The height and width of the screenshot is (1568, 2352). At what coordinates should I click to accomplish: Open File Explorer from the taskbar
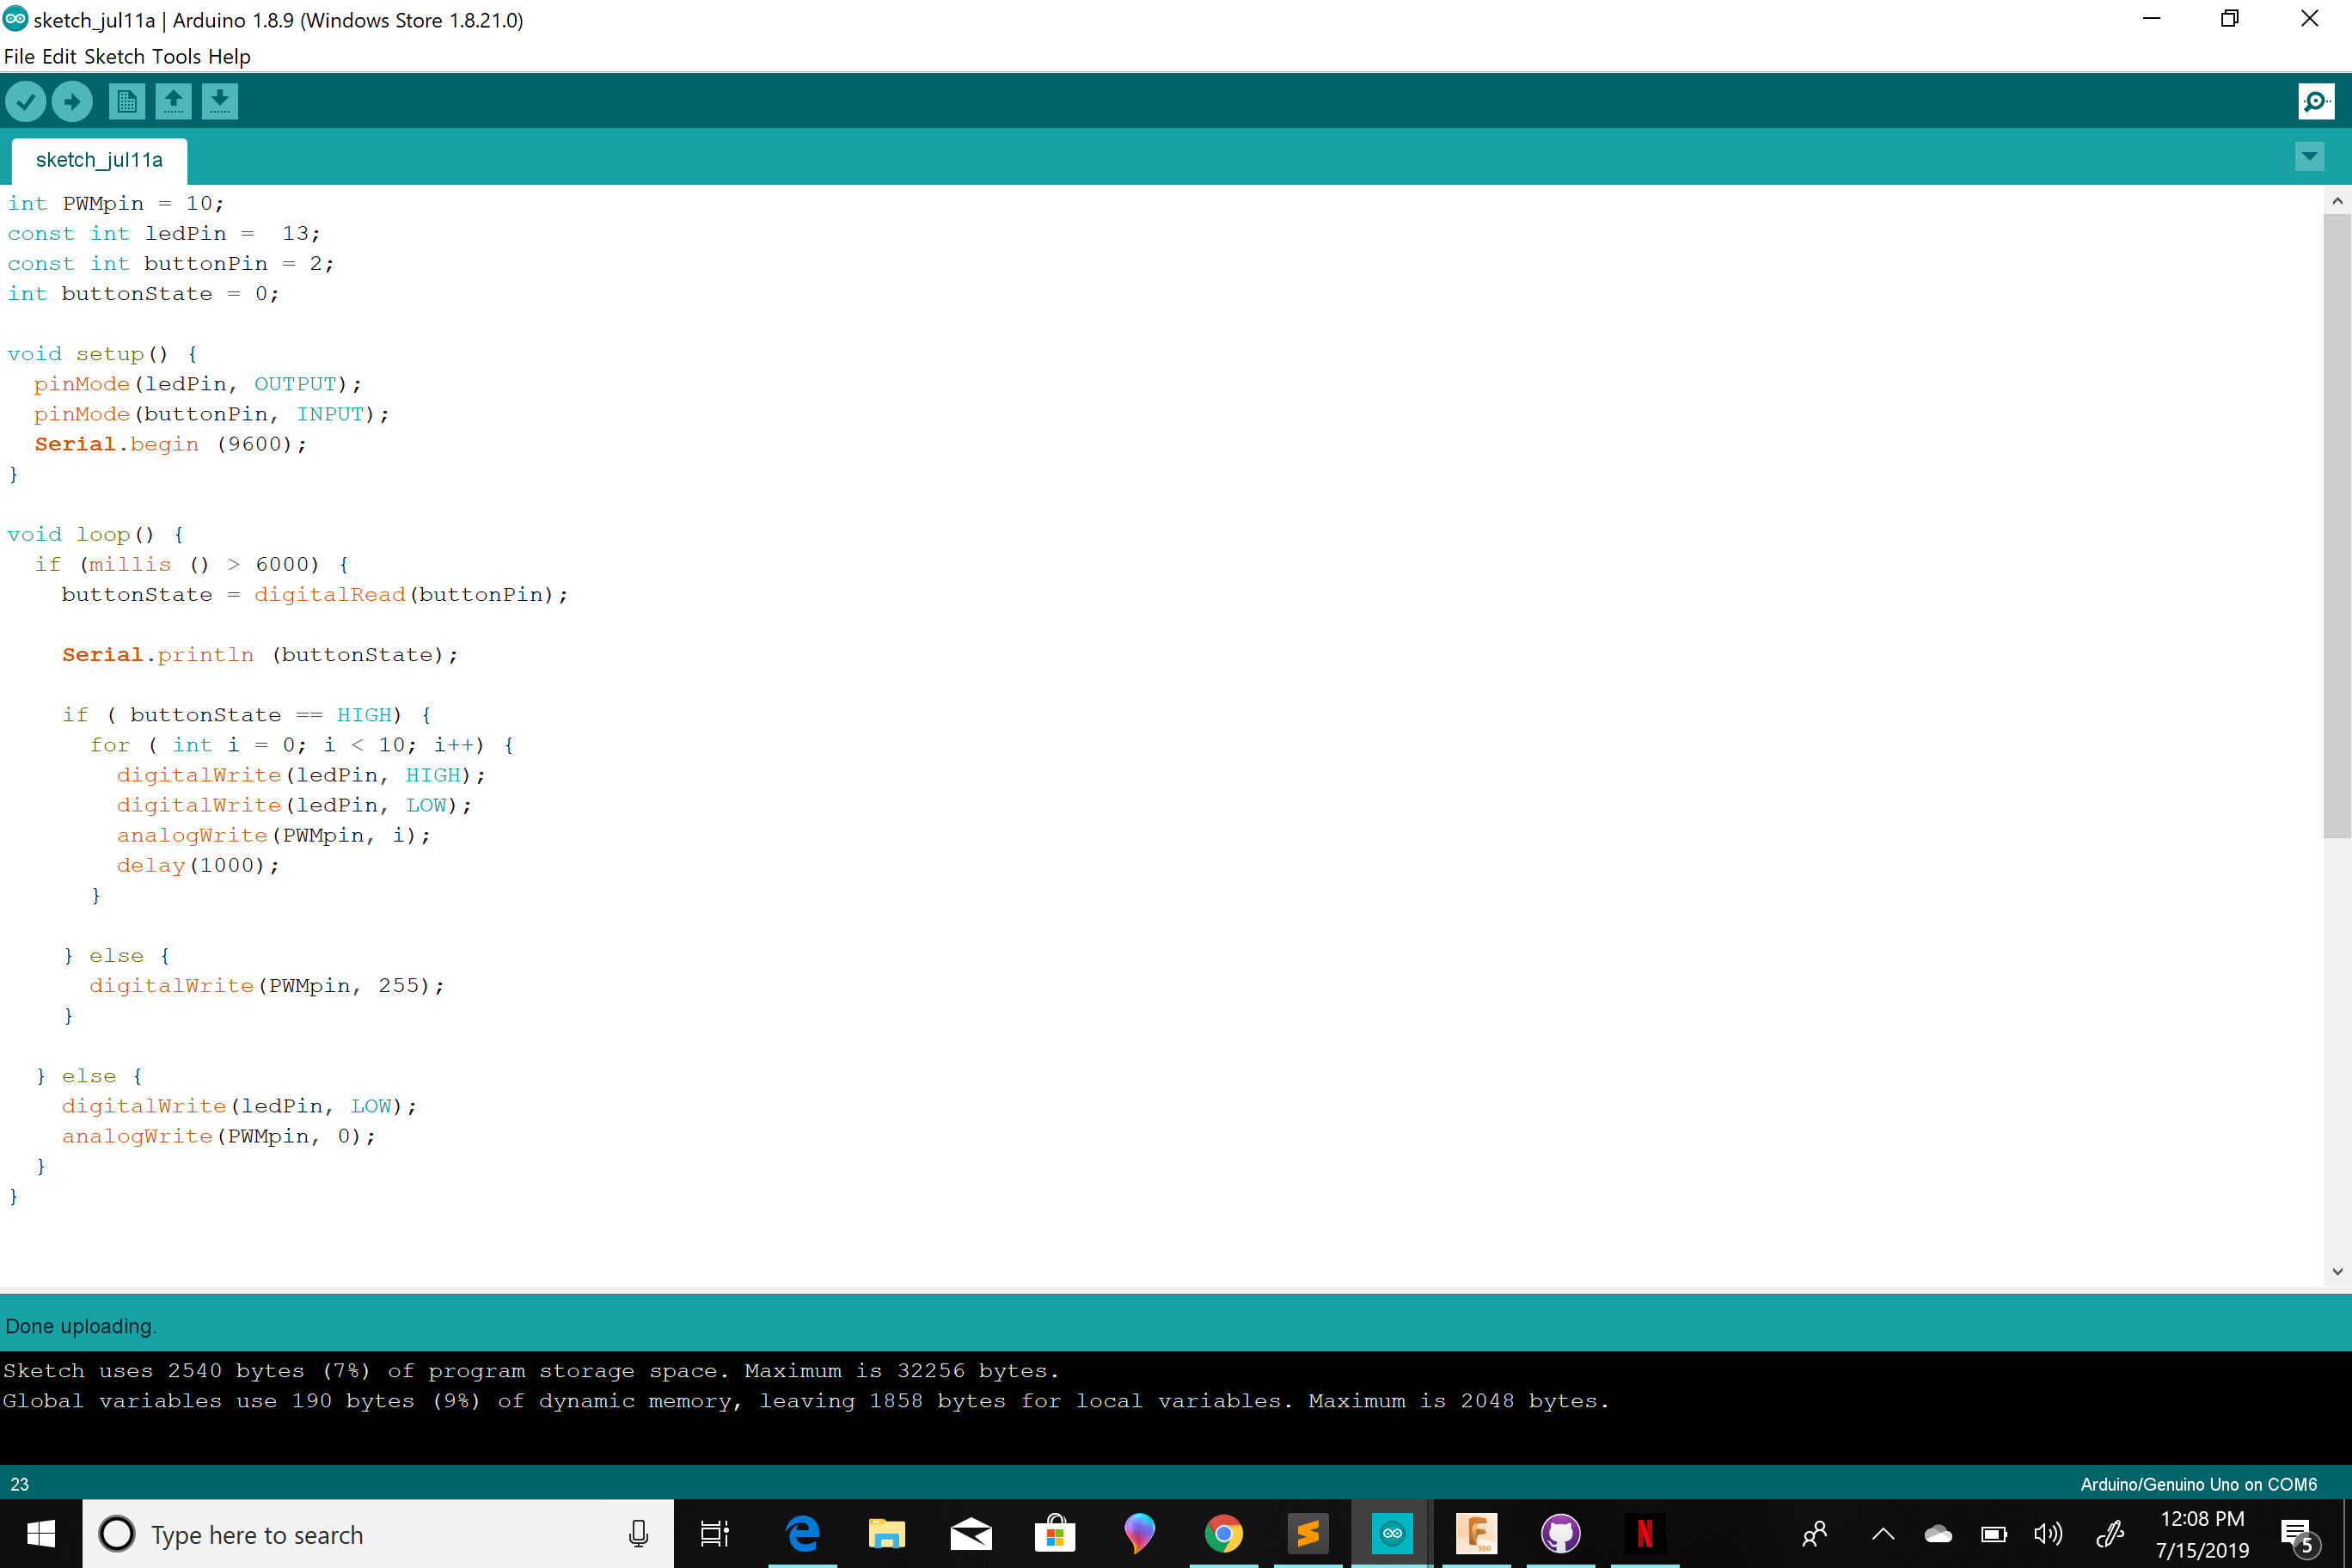click(x=886, y=1533)
